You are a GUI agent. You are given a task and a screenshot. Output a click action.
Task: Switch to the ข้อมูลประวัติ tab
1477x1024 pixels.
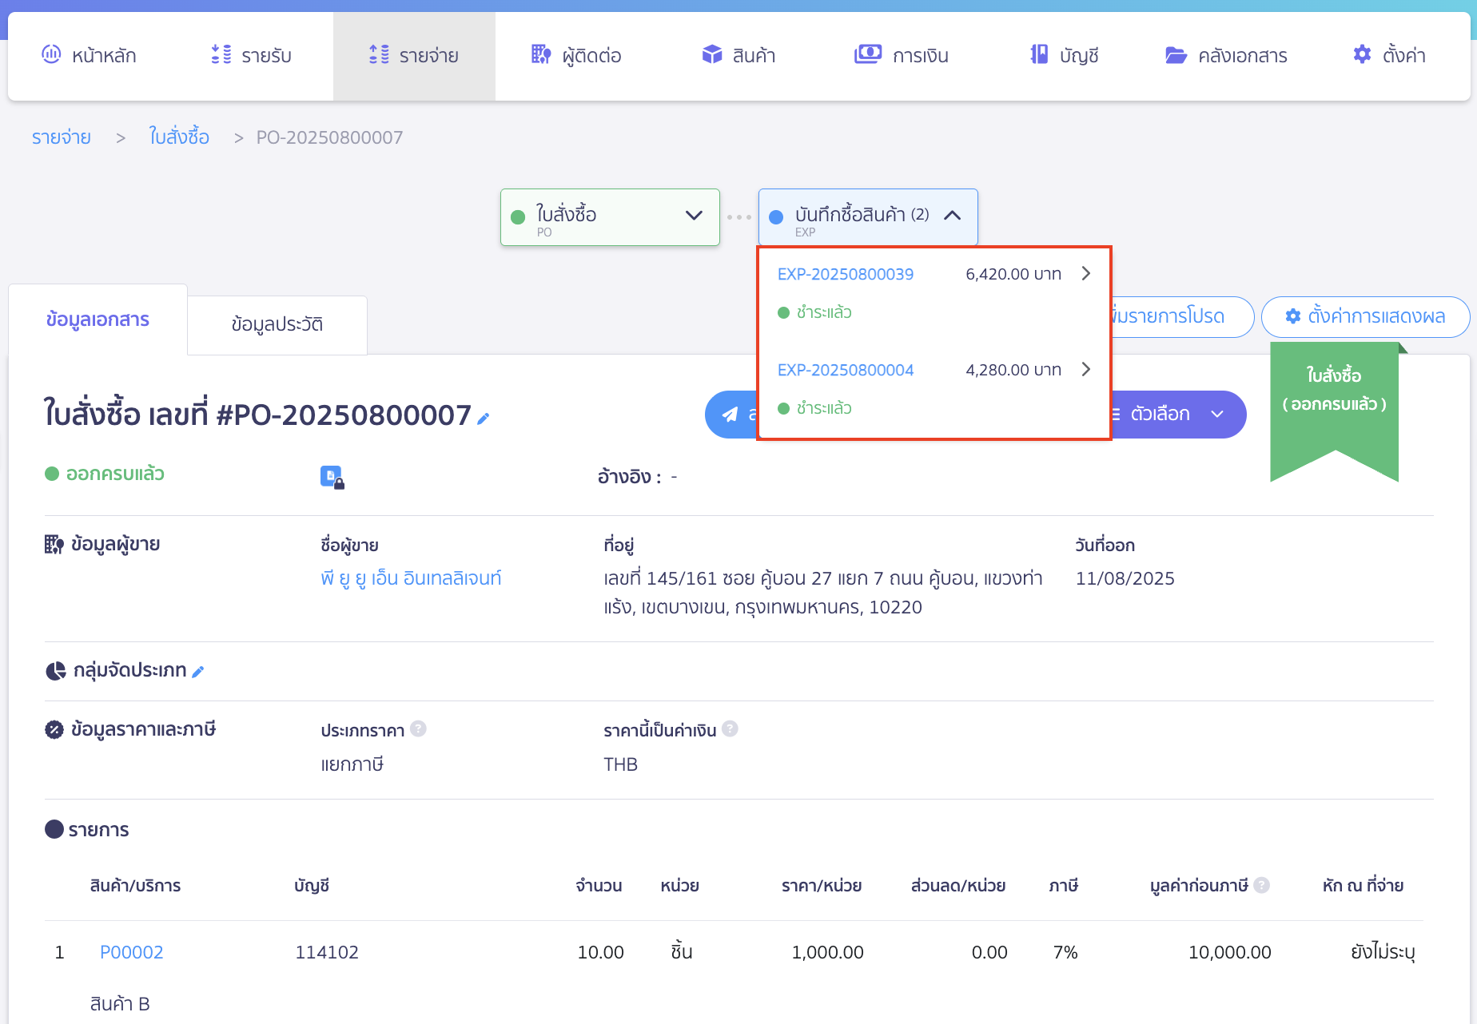277,324
